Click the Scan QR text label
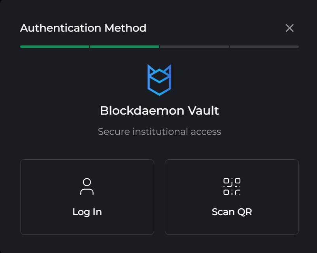This screenshot has height=253, width=317. click(232, 212)
